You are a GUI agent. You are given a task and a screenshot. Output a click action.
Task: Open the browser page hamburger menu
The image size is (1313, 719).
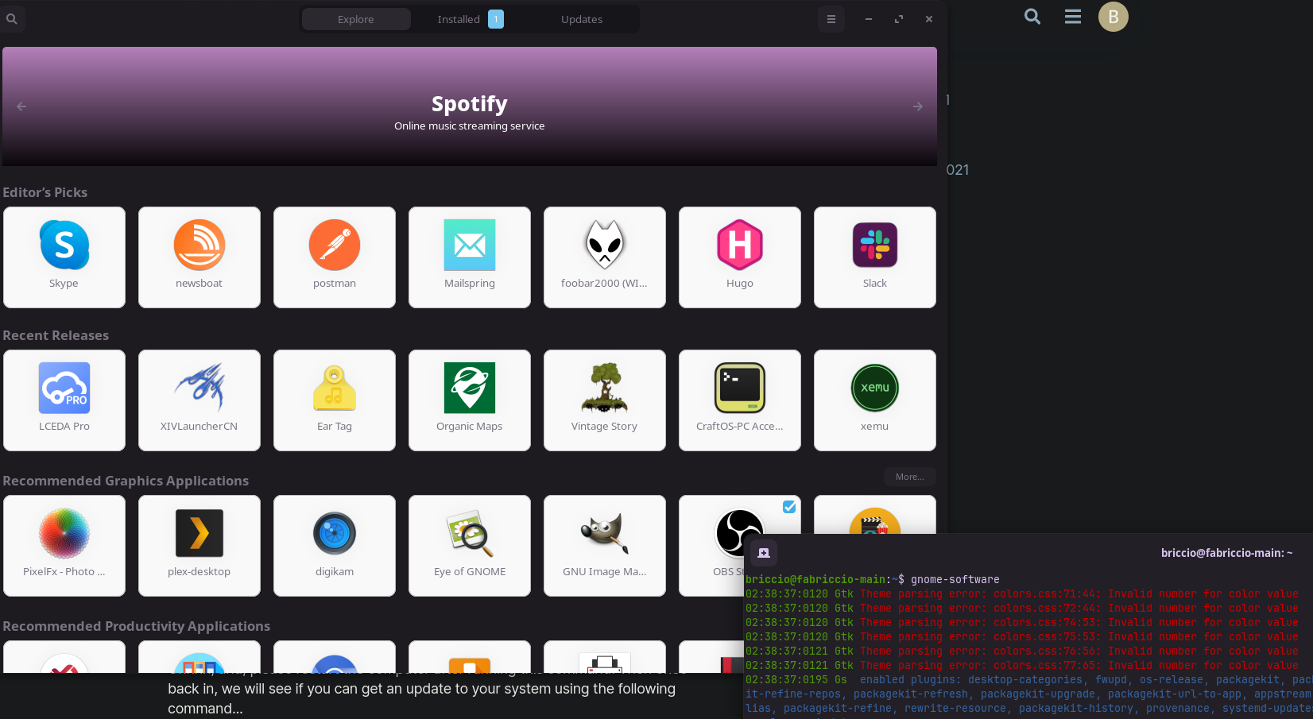pyautogui.click(x=1073, y=16)
